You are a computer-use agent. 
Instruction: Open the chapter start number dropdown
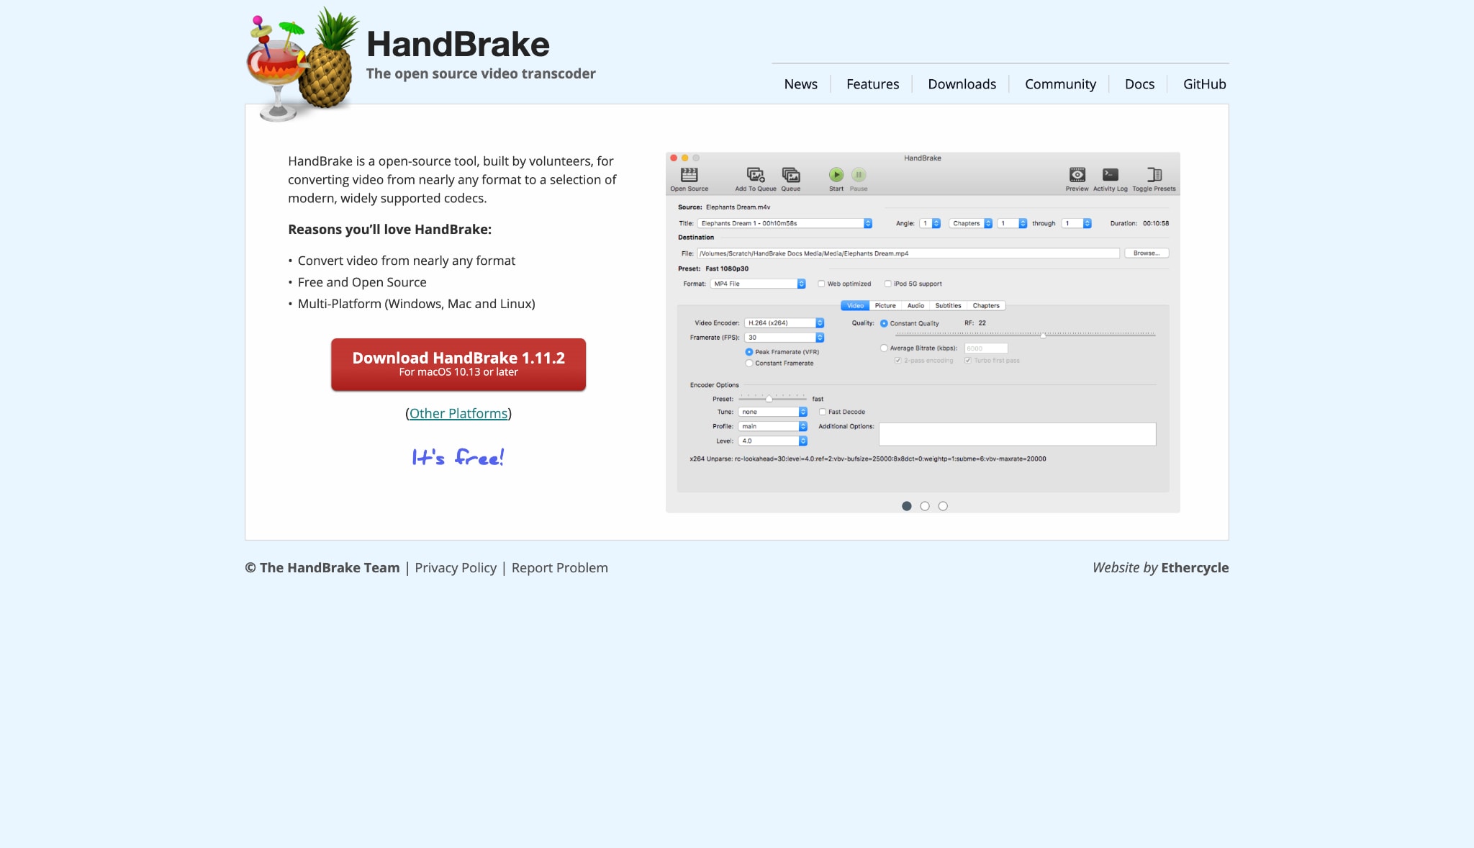tap(1012, 223)
